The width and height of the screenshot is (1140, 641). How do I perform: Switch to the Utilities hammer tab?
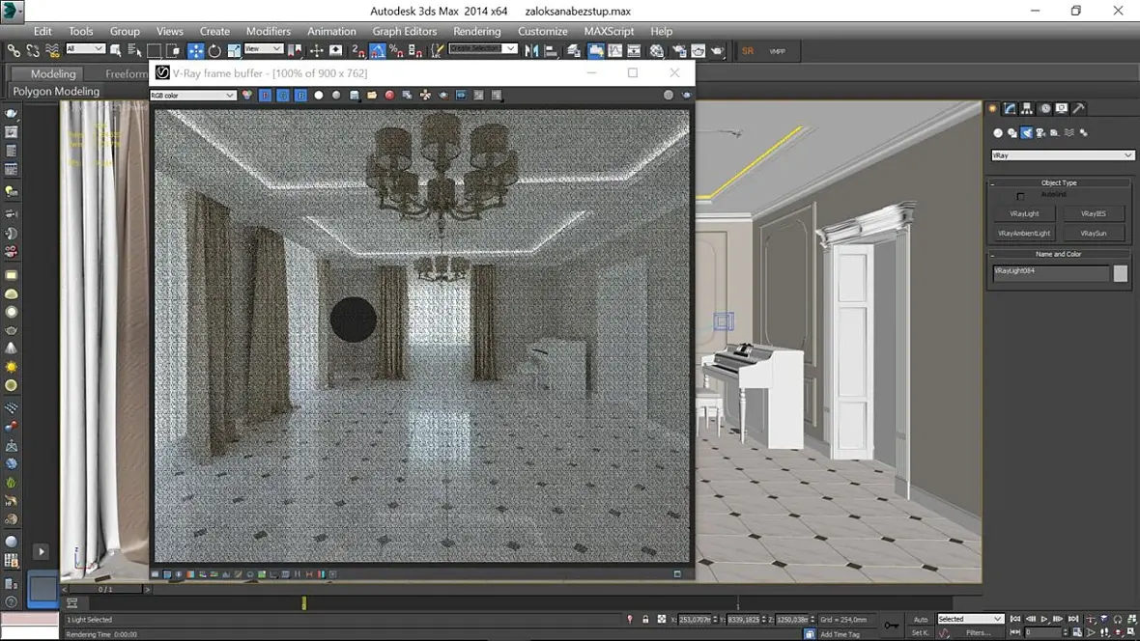tap(1079, 108)
